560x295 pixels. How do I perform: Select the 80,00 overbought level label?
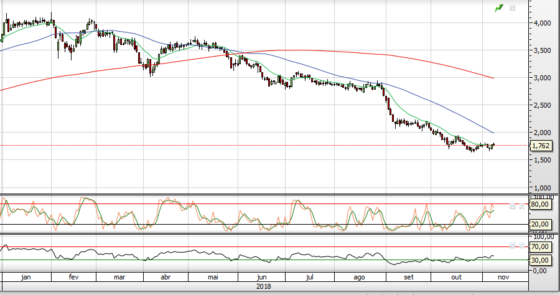(x=539, y=204)
